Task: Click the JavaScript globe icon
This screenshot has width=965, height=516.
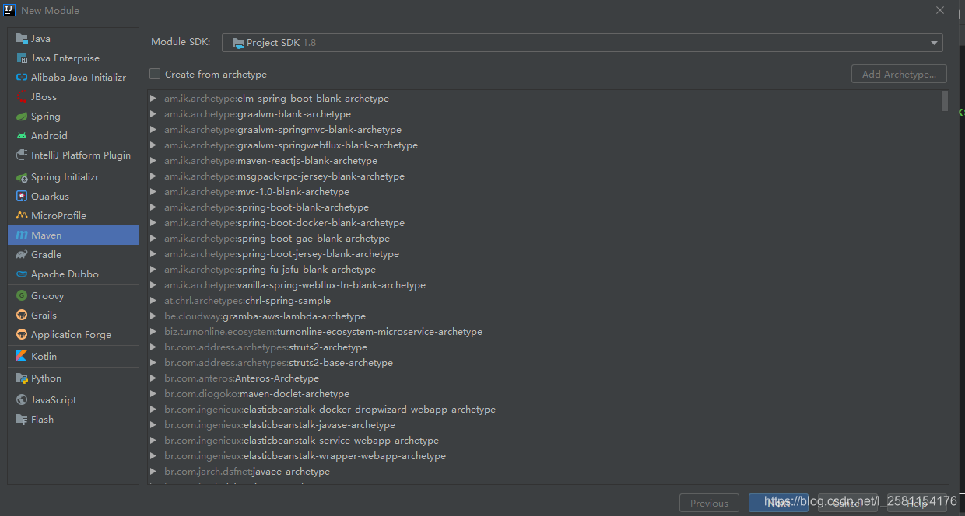Action: coord(22,399)
